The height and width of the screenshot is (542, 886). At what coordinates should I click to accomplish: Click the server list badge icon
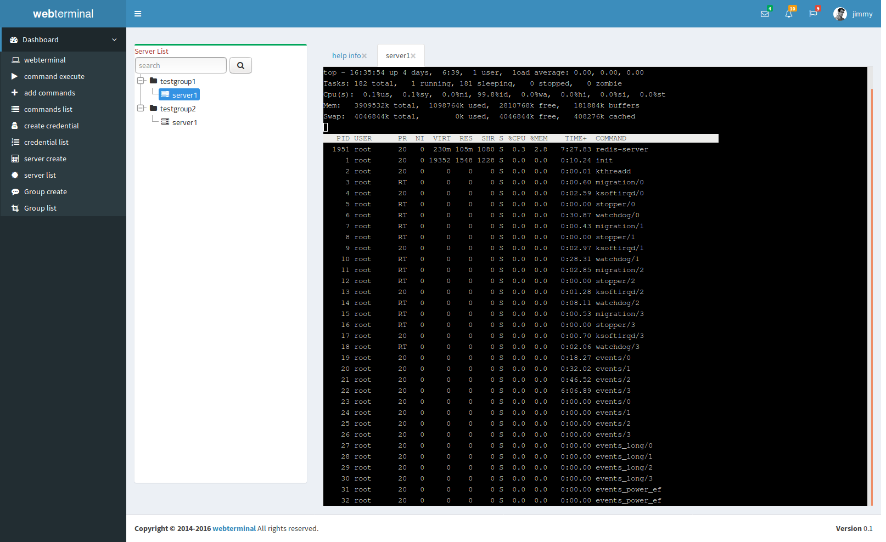pyautogui.click(x=15, y=175)
